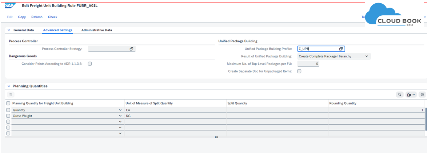The image size is (427, 153).
Task: Open table settings gear icon
Action: pyautogui.click(x=422, y=94)
